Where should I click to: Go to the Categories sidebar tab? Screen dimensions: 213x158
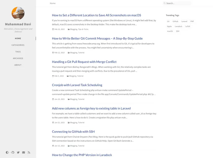click(18, 45)
